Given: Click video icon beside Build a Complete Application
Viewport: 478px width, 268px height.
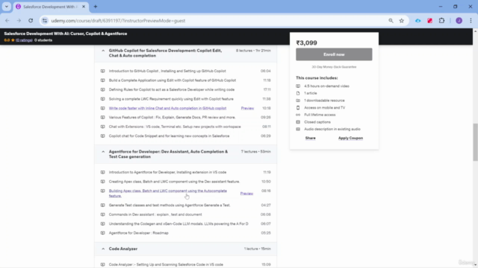Looking at the screenshot, I should click(x=103, y=80).
